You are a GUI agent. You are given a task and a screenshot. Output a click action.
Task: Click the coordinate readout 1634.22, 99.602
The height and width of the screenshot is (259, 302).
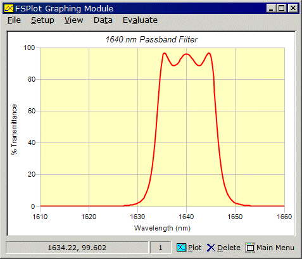[77, 248]
